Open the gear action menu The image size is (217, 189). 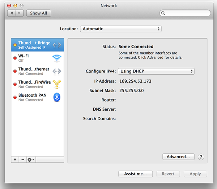click(x=31, y=159)
